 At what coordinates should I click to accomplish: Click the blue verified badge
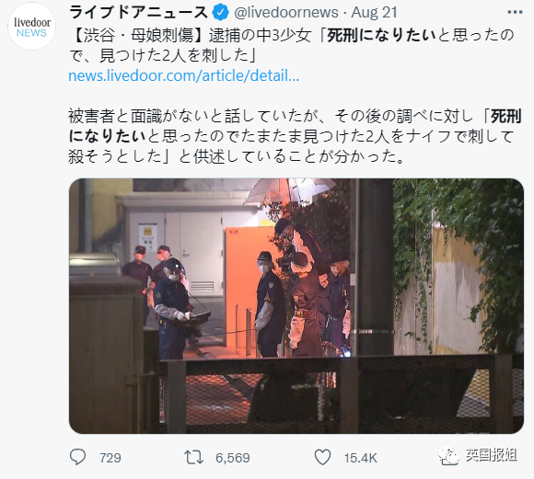pyautogui.click(x=220, y=13)
